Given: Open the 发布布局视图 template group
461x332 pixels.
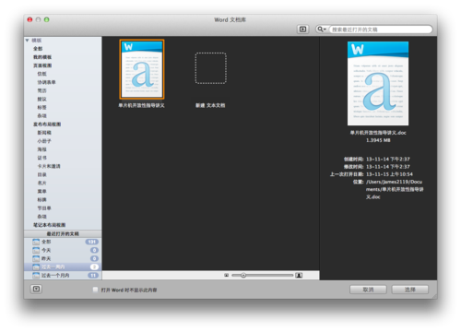Looking at the screenshot, I should 47,125.
